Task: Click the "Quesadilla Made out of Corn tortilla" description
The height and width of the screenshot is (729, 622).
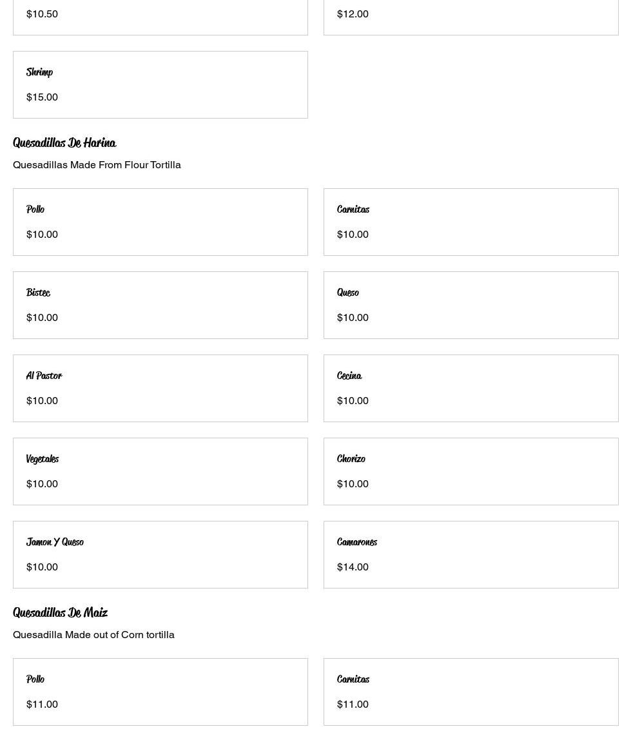Action: click(x=93, y=635)
